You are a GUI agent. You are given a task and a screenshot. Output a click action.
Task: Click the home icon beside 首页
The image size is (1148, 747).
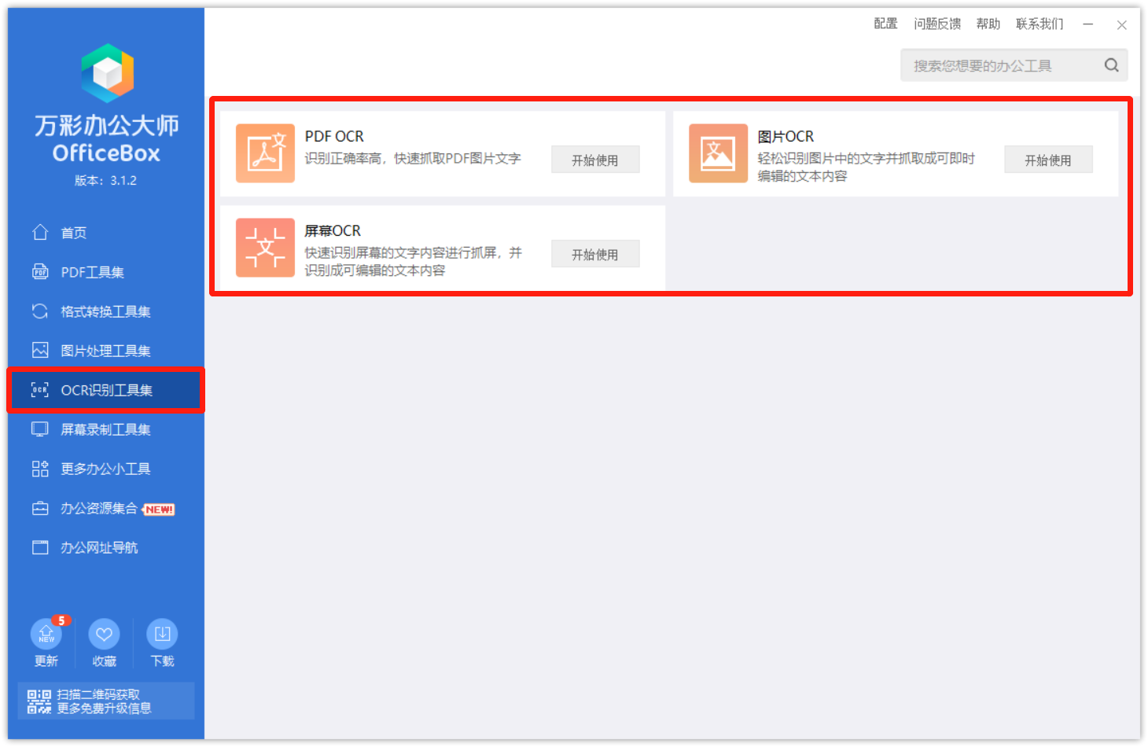(40, 232)
